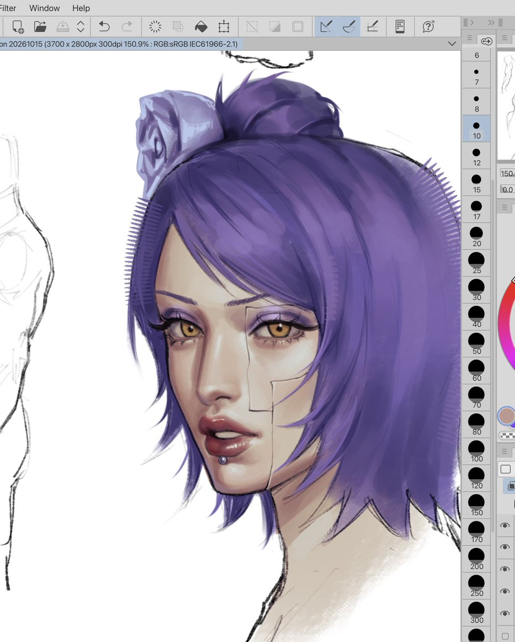Select the highlighted brush size 10
This screenshot has height=642, width=515.
click(476, 128)
